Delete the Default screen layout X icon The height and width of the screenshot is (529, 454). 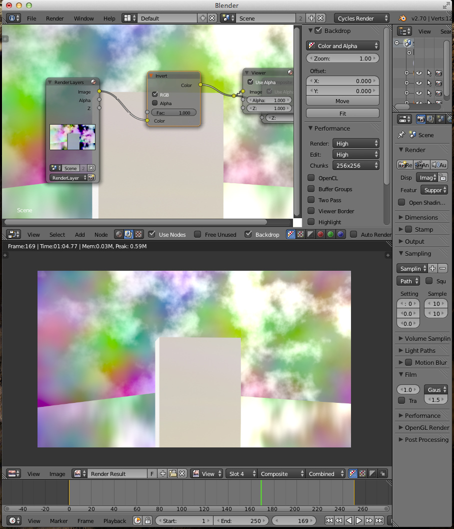212,18
